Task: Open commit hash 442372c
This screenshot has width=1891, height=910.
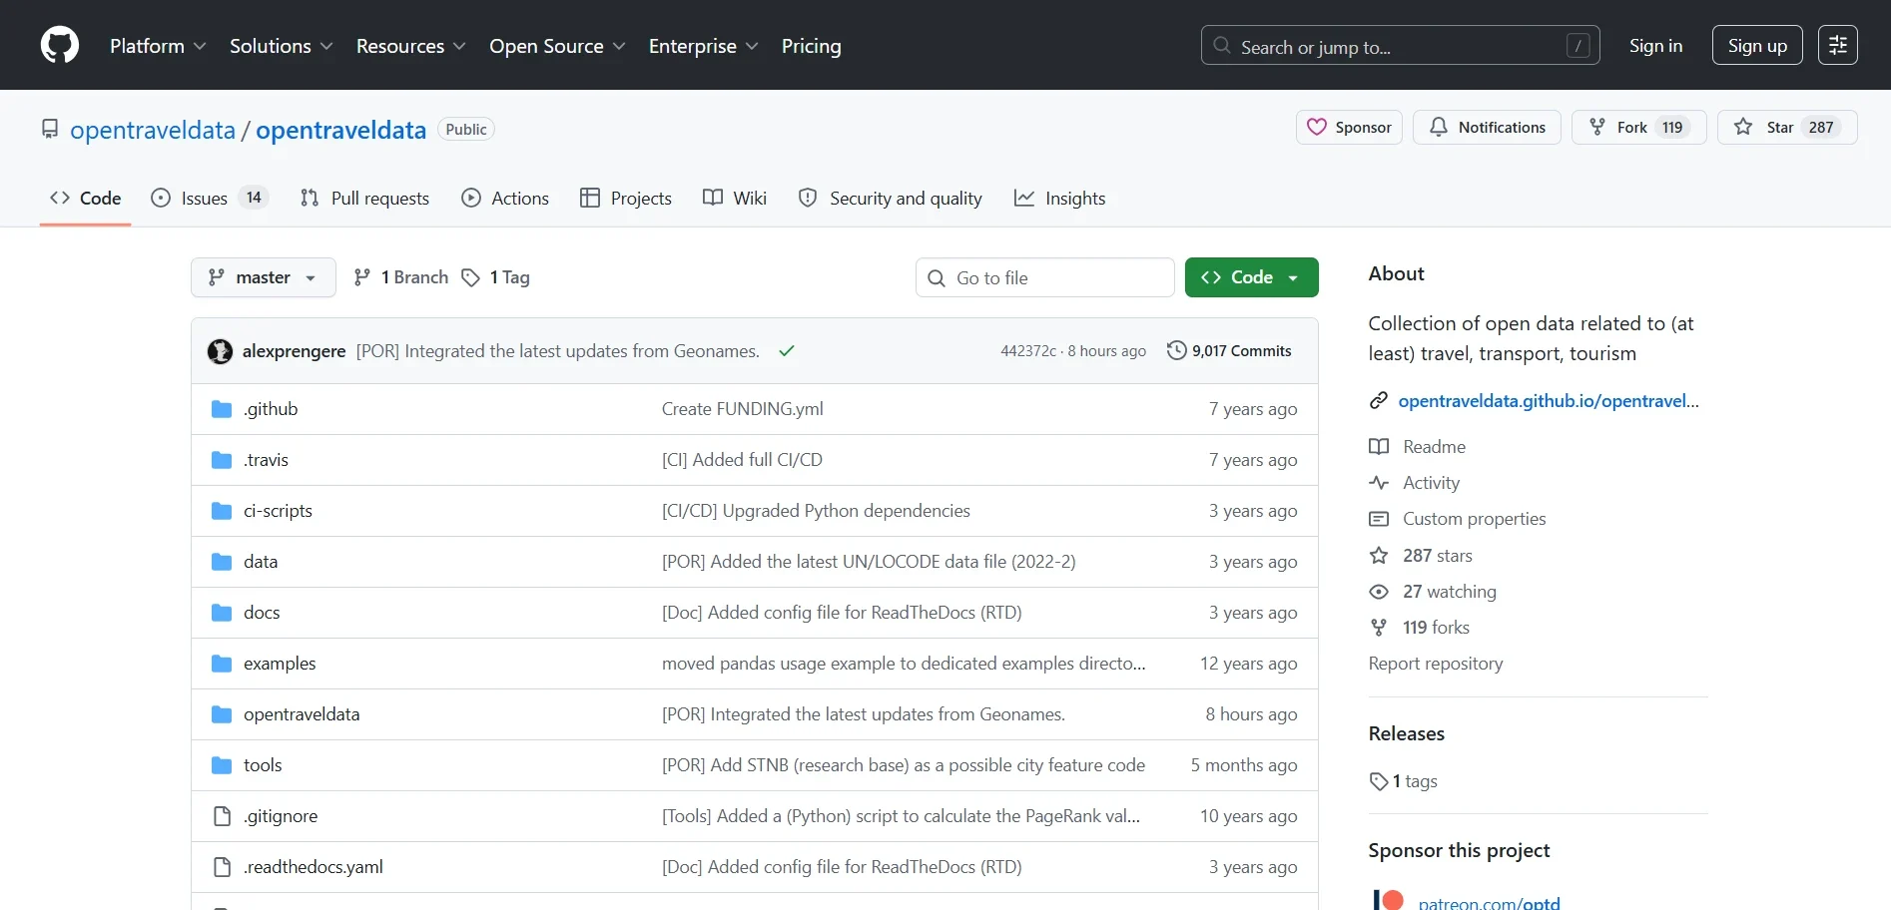Action: click(1028, 351)
